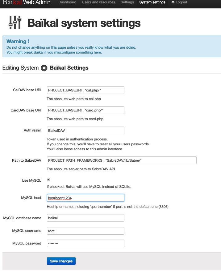Open the Dashboard menu item
Viewport: 221px width, 271px height.
67,2
